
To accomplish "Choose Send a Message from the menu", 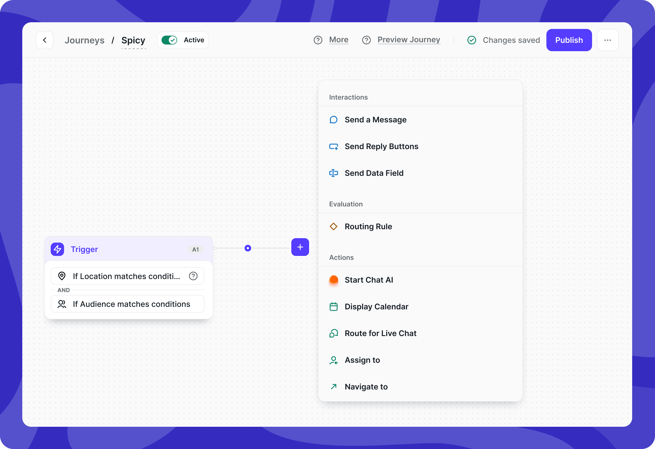I will pyautogui.click(x=375, y=120).
